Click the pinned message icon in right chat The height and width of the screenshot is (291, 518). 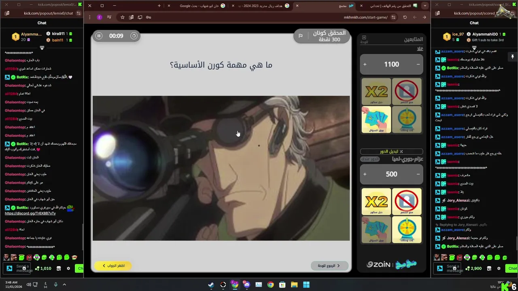(512, 57)
